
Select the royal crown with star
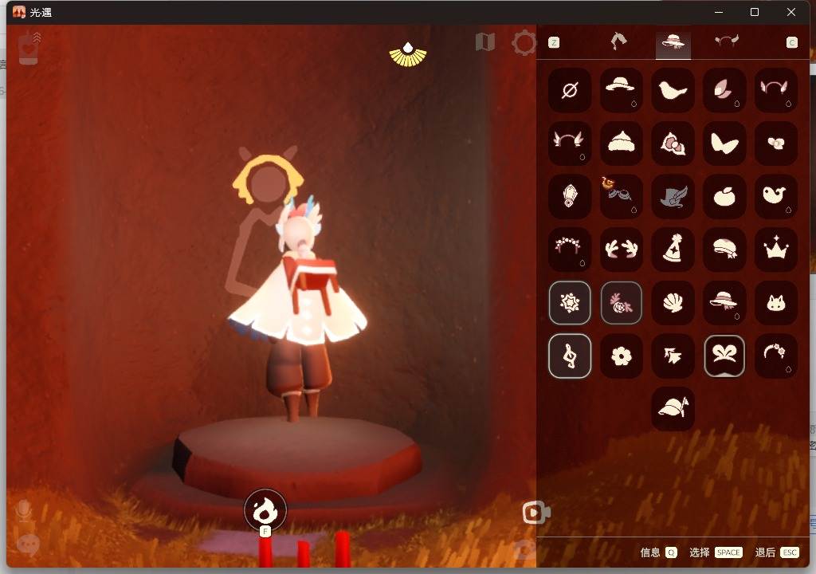775,250
